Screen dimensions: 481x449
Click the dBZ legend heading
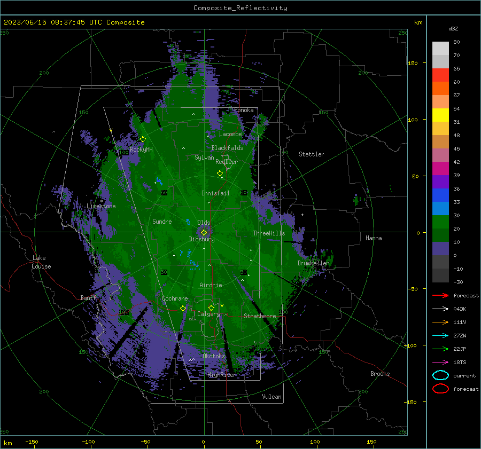coord(453,28)
